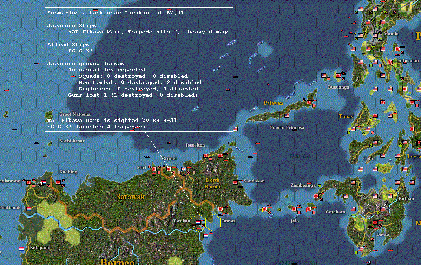This screenshot has width=421, height=265.
Task: Click ship icon left of Brunei label
Action: [x=147, y=157]
